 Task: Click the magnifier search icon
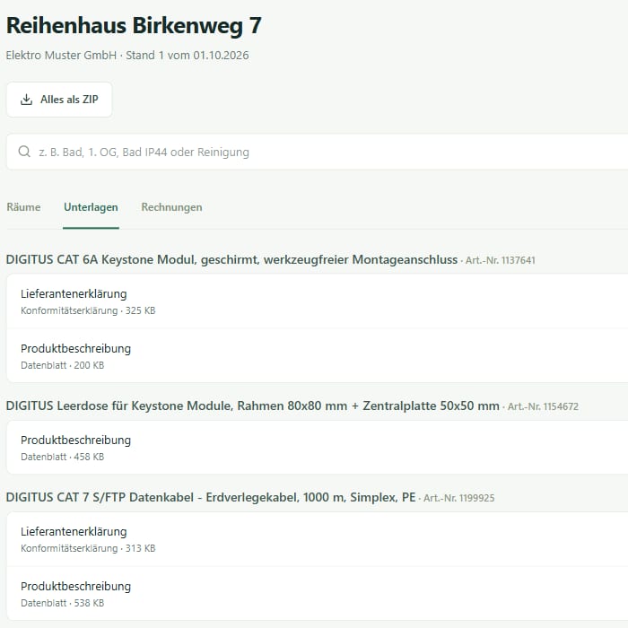point(24,152)
